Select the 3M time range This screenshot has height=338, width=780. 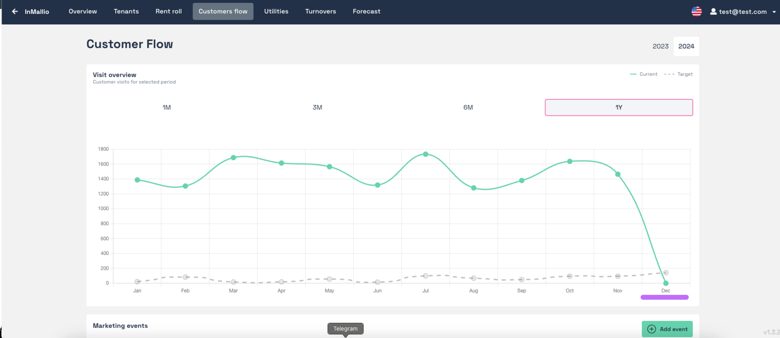click(318, 107)
